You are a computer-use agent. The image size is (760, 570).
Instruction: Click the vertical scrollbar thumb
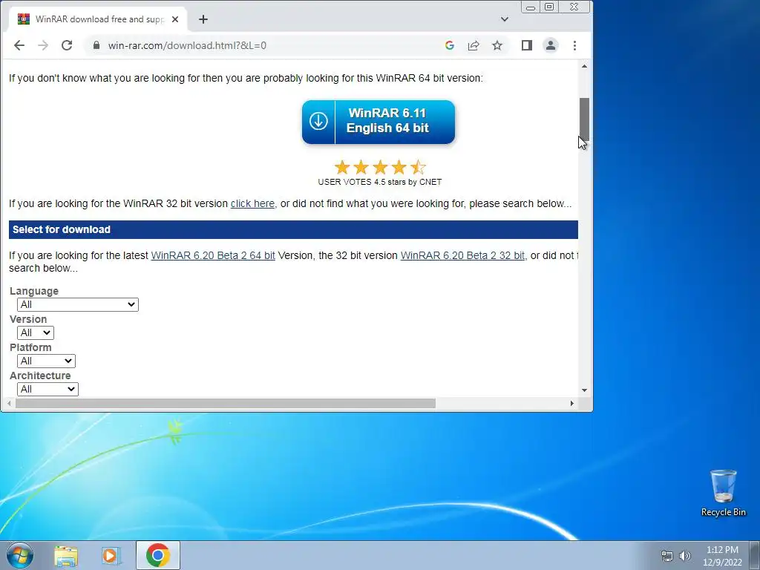pyautogui.click(x=585, y=119)
